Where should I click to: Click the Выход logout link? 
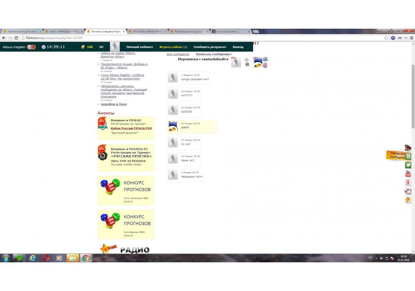238,47
